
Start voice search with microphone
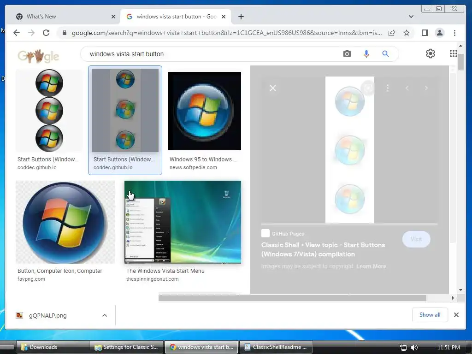click(366, 54)
